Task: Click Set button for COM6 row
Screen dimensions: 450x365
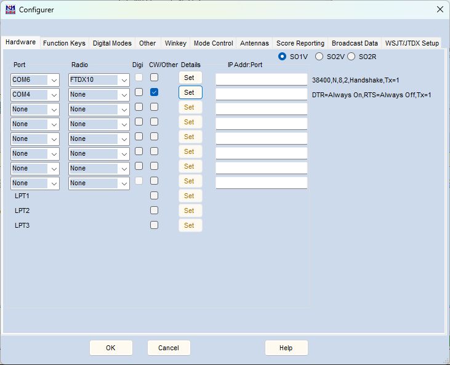Action: 190,78
